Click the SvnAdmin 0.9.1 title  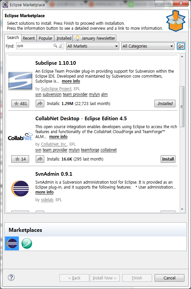click(54, 174)
